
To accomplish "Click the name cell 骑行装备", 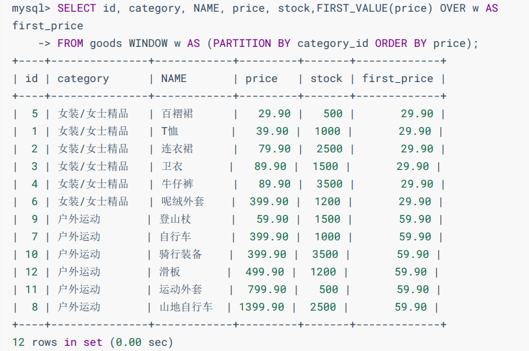I will (x=180, y=254).
